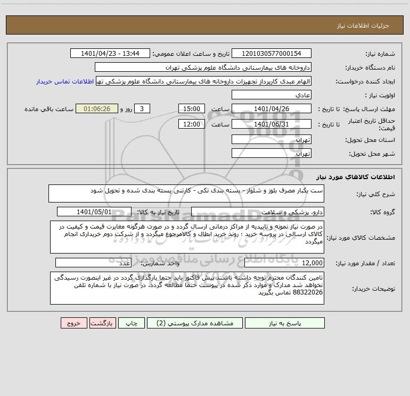
Task: Click the خروج exit button
Action: pyautogui.click(x=73, y=323)
